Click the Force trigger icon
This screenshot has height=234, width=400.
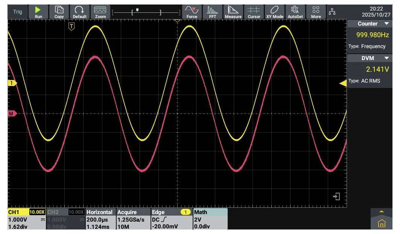coord(192,12)
